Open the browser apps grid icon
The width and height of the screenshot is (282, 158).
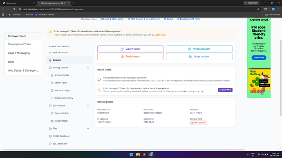tap(3, 15)
